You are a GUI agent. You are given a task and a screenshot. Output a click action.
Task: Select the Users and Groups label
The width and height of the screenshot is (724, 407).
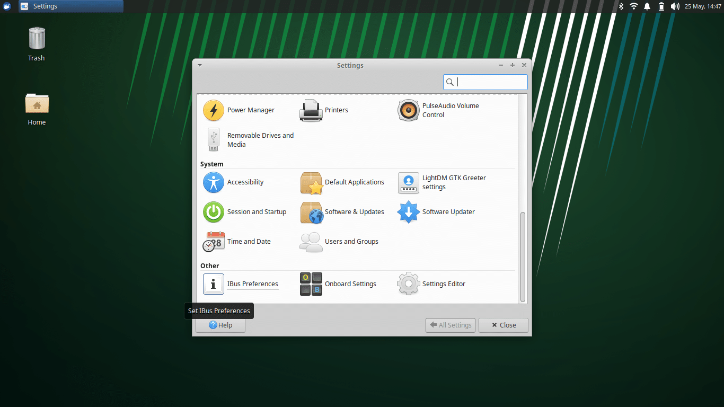point(351,242)
